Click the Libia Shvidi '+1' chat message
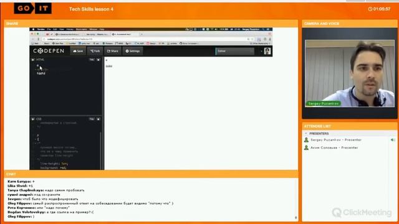Screen dimensions: 399x224 click(20, 186)
